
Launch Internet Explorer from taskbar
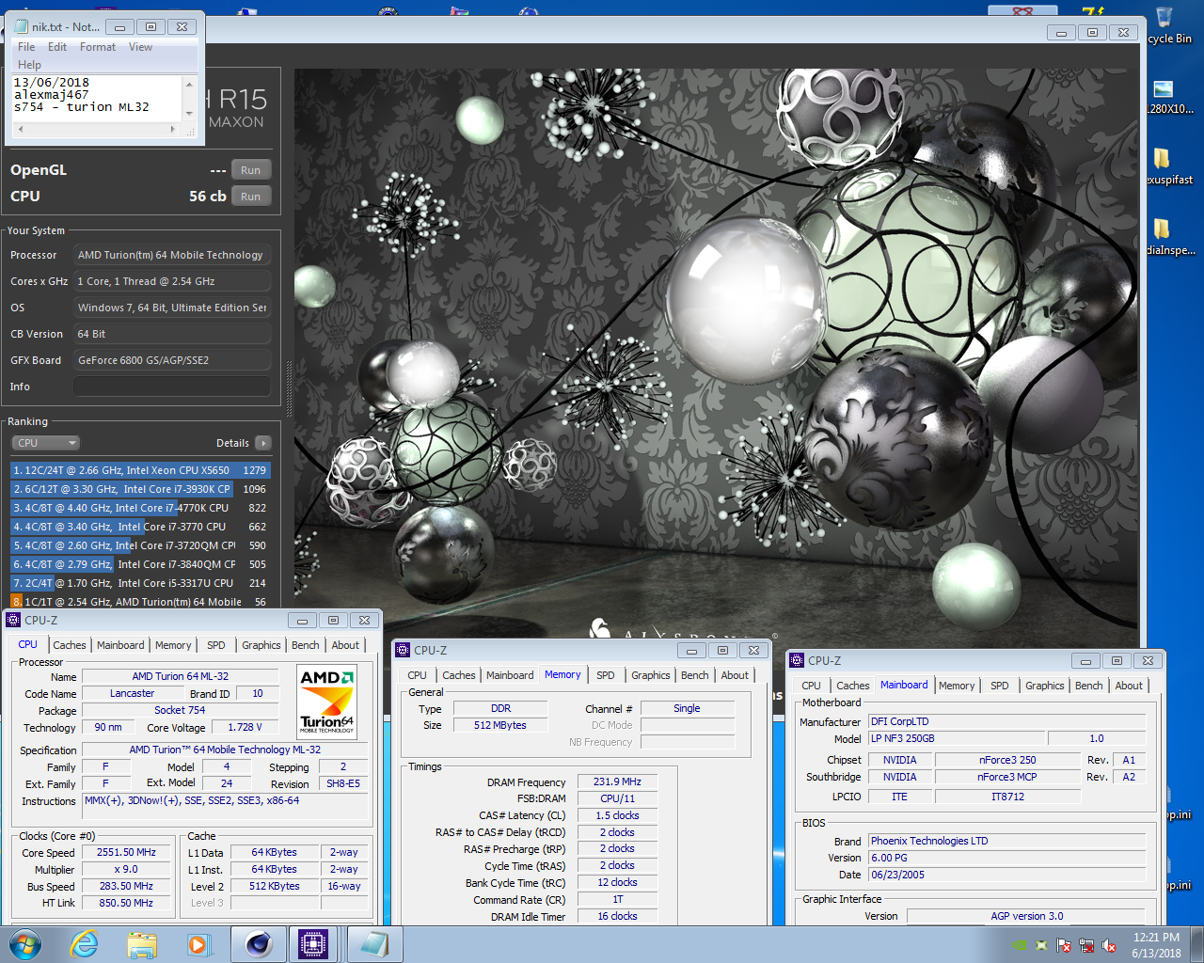pyautogui.click(x=85, y=943)
